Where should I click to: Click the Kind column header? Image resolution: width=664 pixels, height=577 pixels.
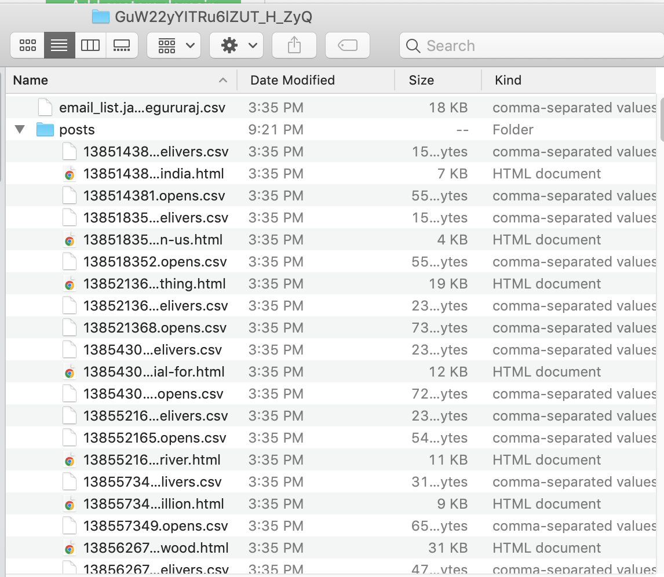point(508,80)
